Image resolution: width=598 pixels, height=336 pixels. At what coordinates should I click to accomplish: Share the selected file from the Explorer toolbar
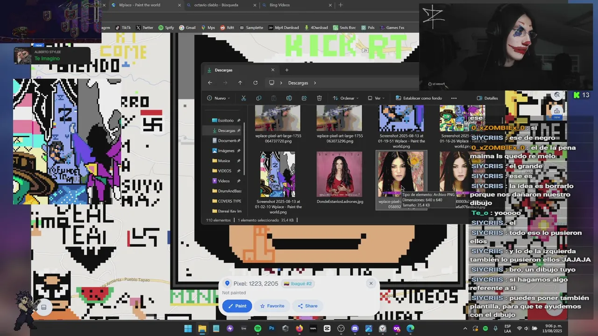pyautogui.click(x=304, y=98)
